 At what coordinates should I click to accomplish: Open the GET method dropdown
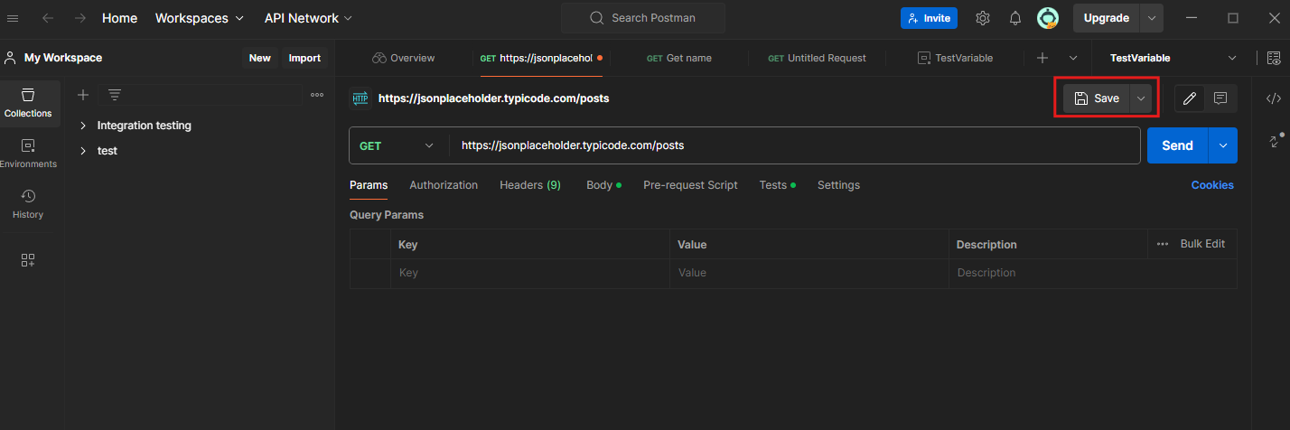(x=398, y=145)
